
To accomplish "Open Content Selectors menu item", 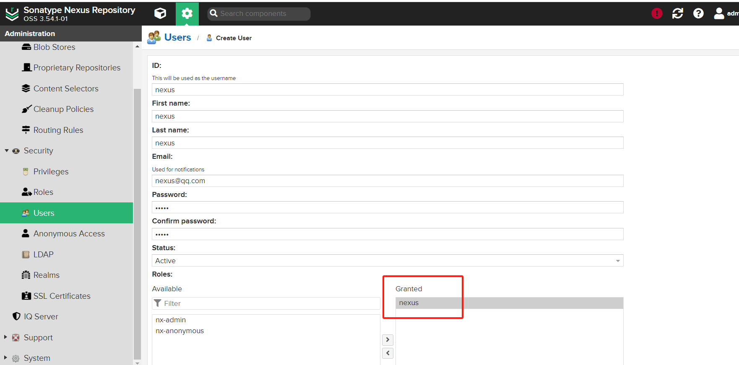I will coord(66,88).
